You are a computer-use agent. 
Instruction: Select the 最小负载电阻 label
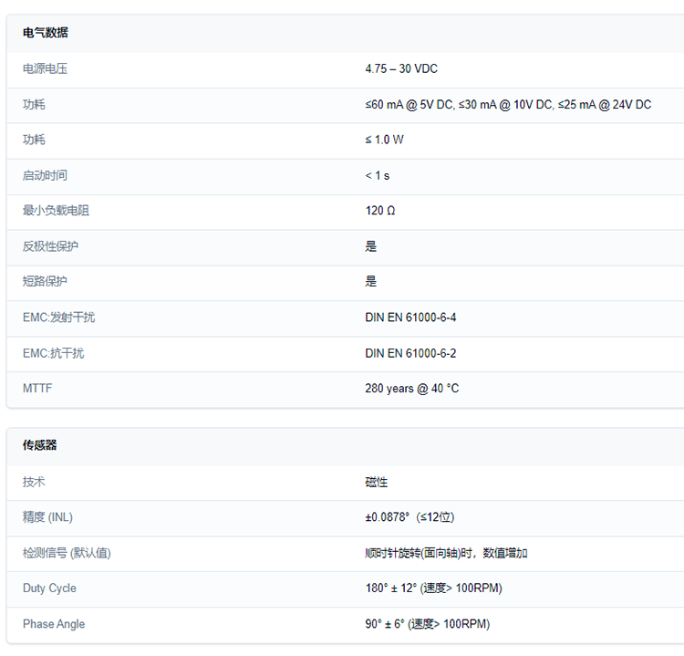pos(56,211)
